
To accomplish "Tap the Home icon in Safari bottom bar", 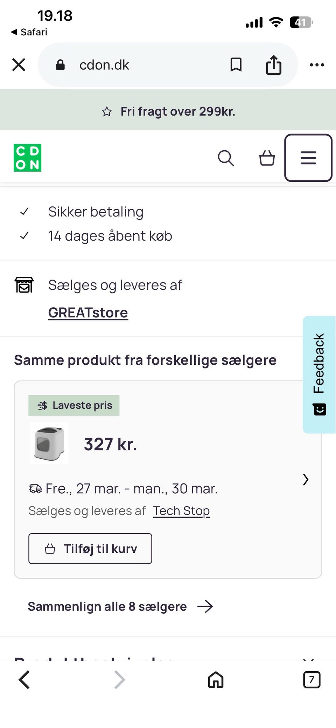I will (x=215, y=680).
